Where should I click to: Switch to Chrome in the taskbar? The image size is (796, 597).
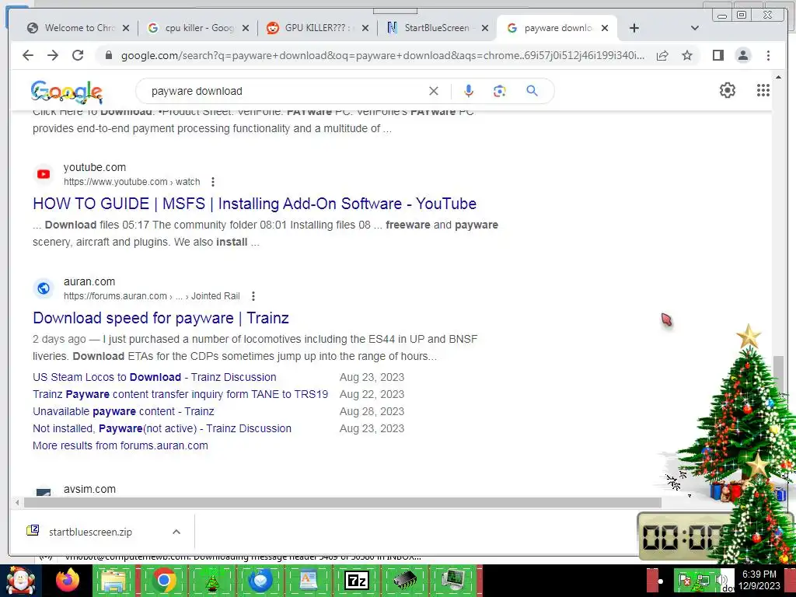click(x=163, y=580)
